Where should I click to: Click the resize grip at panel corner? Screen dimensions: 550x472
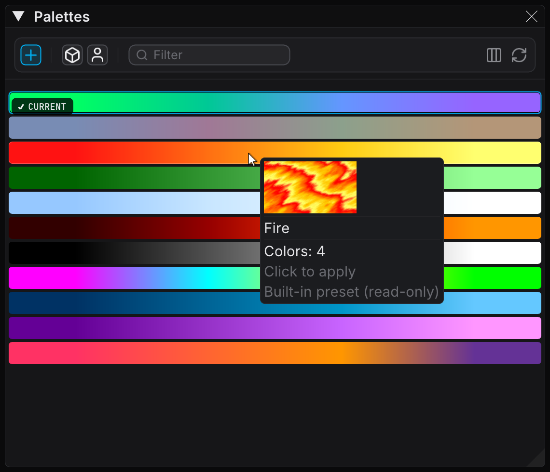click(536, 458)
